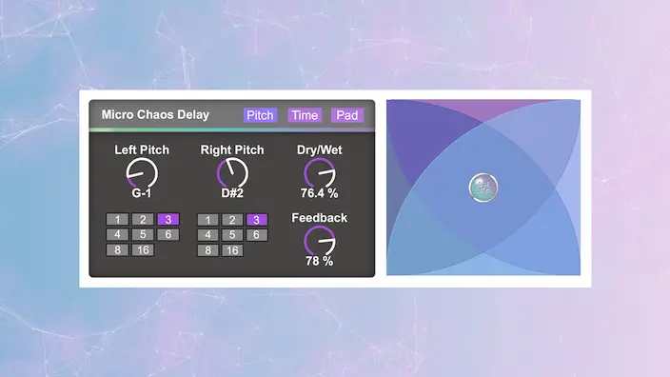Toggle Left Pitch division 3
The width and height of the screenshot is (670, 377).
[x=167, y=219]
